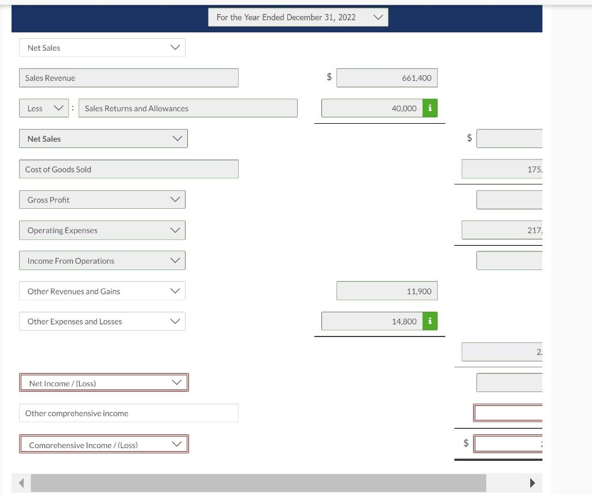
Task: Click the info icon beside 14,800
Action: click(x=430, y=322)
